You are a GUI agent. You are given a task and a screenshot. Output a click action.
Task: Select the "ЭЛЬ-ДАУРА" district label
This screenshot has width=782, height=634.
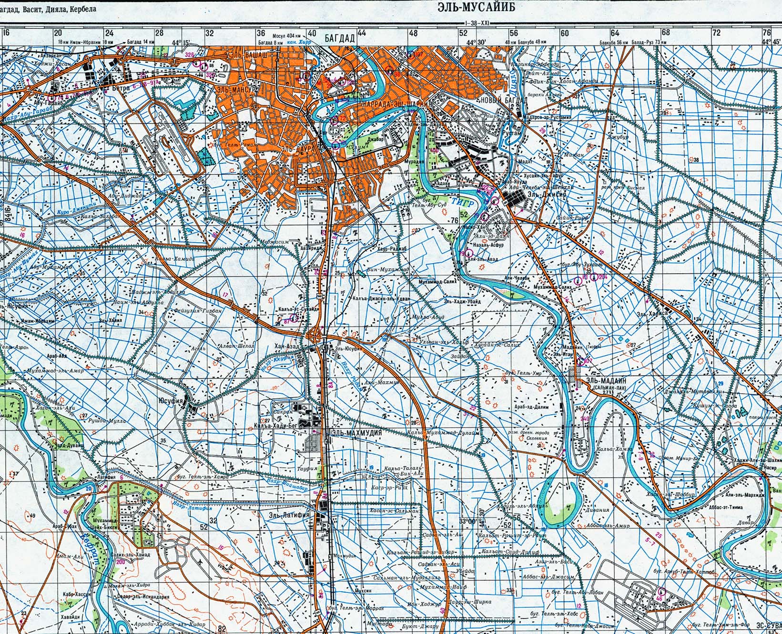point(298,149)
